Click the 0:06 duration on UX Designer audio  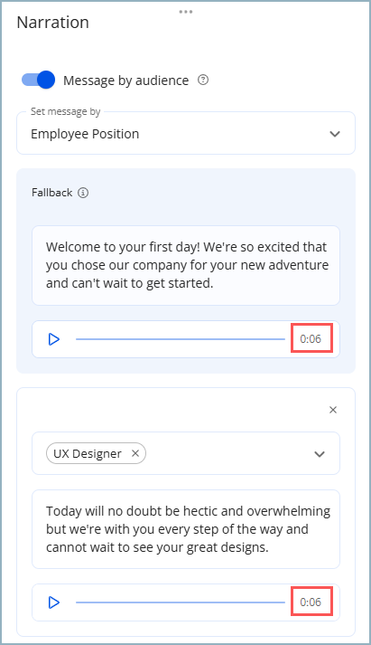311,602
